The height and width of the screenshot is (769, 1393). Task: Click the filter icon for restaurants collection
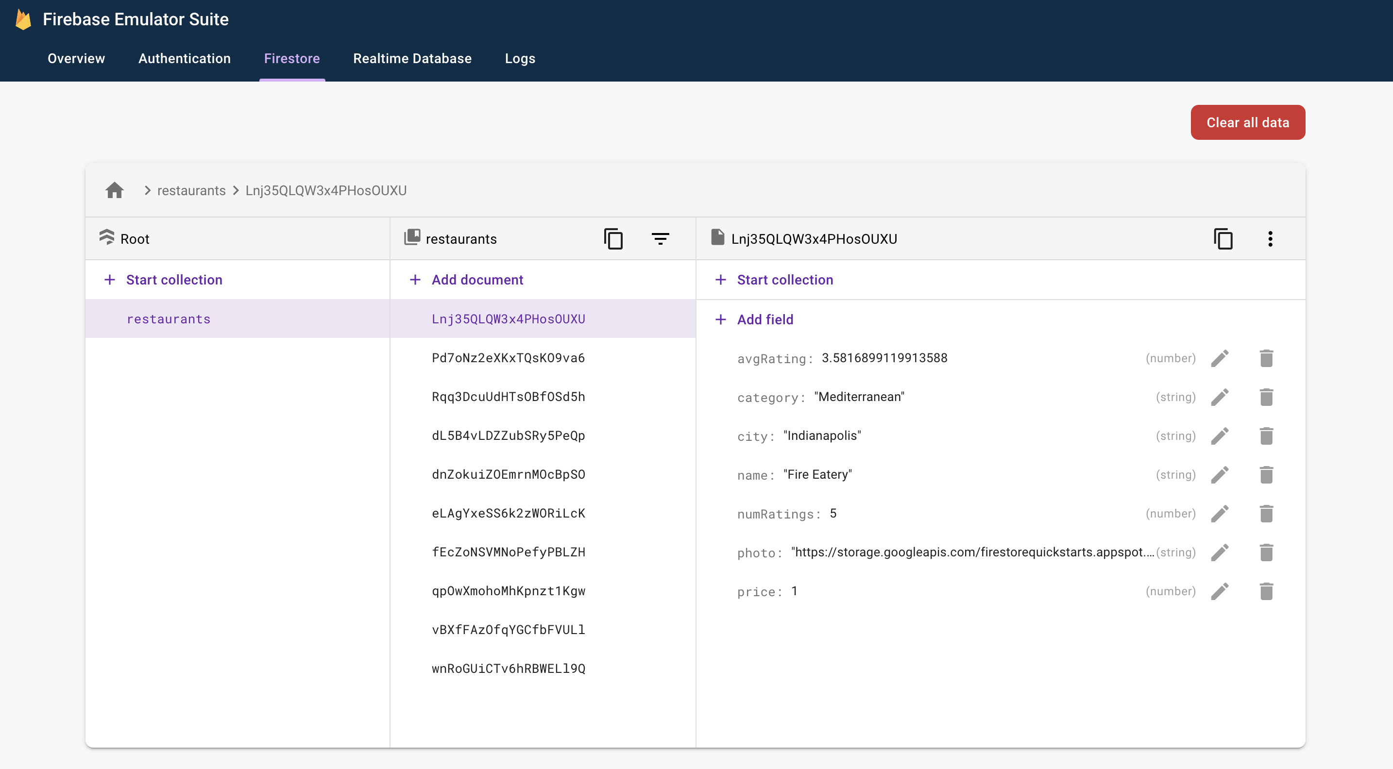[660, 238]
